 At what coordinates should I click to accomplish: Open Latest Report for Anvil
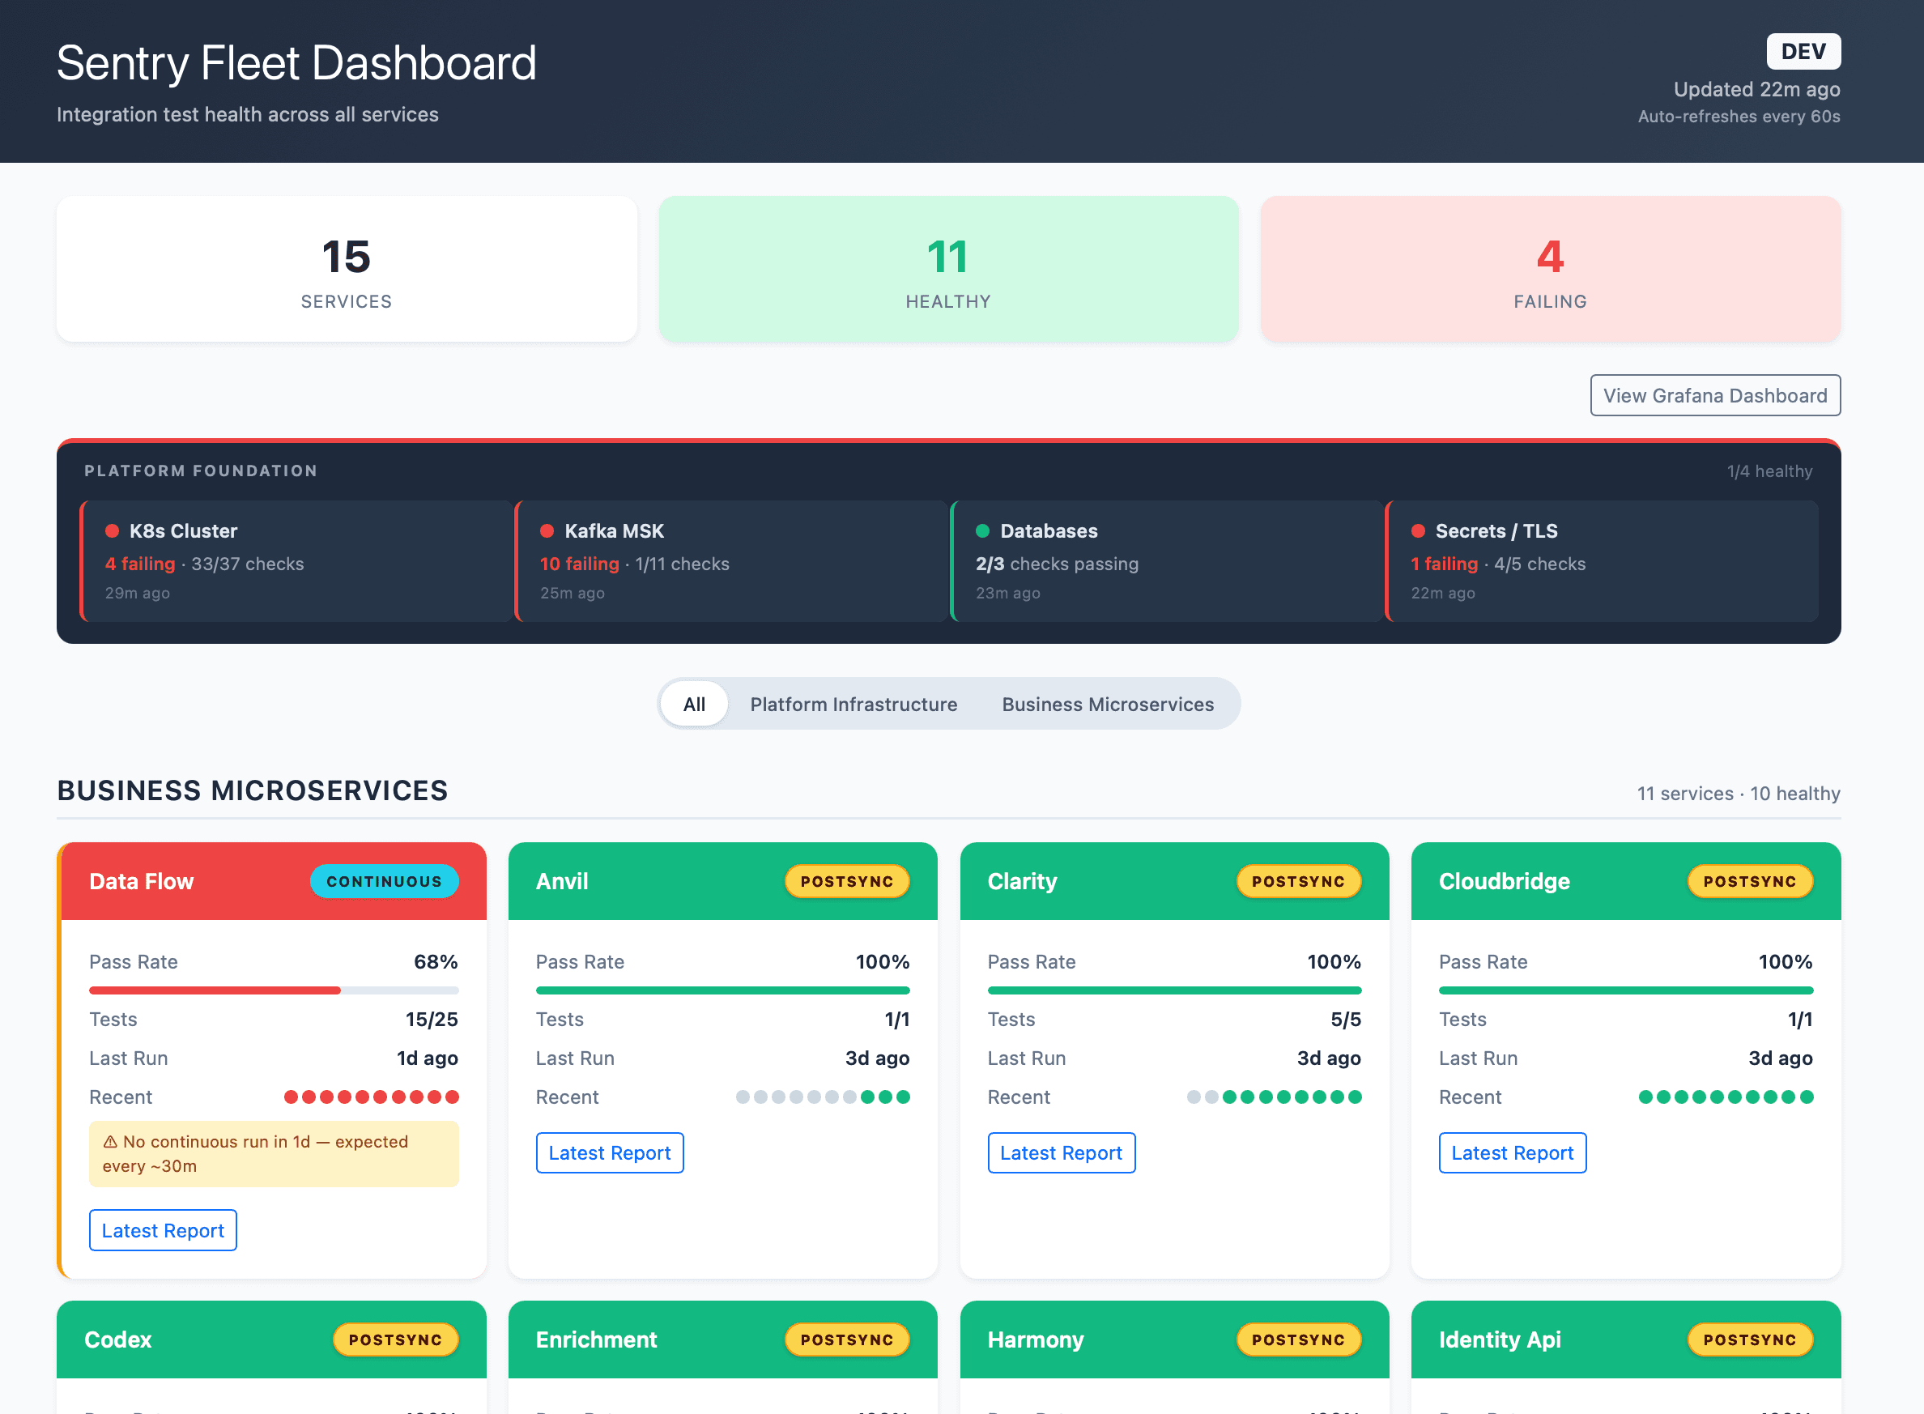(x=610, y=1152)
